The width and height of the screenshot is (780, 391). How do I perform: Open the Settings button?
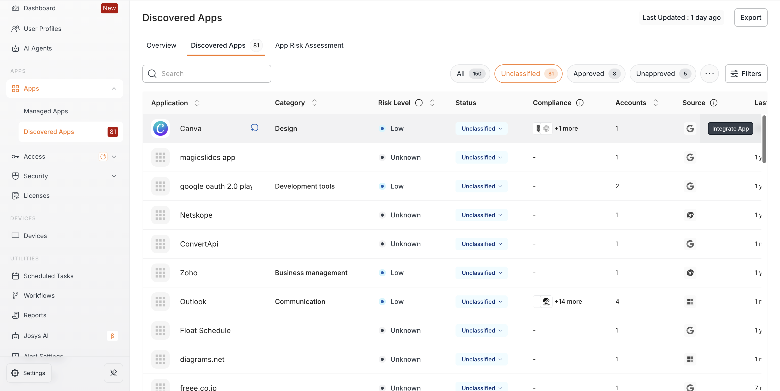click(x=29, y=373)
